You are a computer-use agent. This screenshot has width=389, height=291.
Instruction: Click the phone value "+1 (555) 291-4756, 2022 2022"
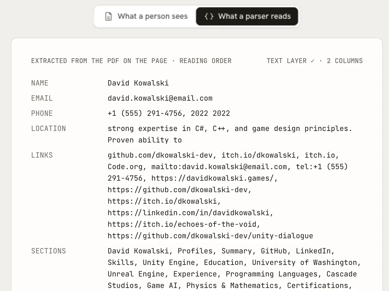click(x=169, y=113)
